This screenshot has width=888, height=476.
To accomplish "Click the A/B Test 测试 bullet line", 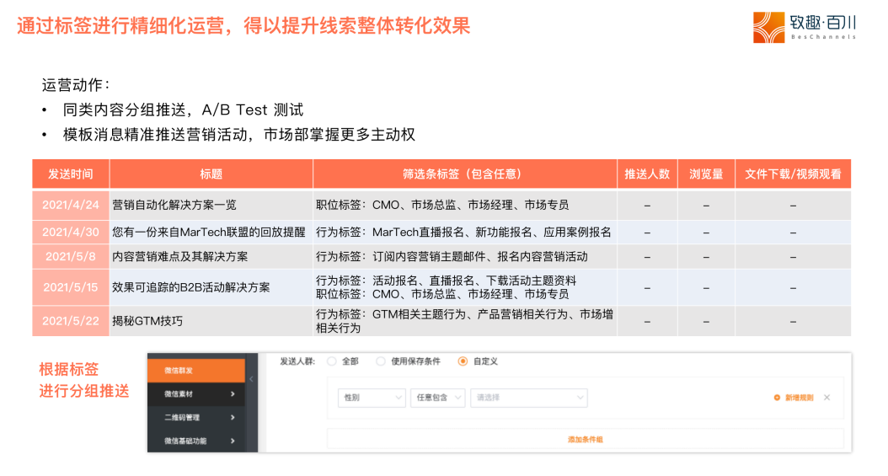I will (x=183, y=110).
